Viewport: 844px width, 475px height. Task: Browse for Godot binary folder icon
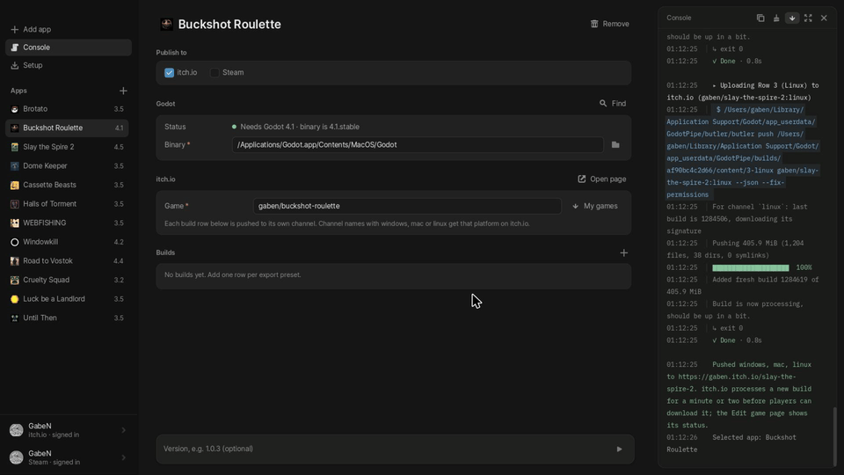point(615,145)
